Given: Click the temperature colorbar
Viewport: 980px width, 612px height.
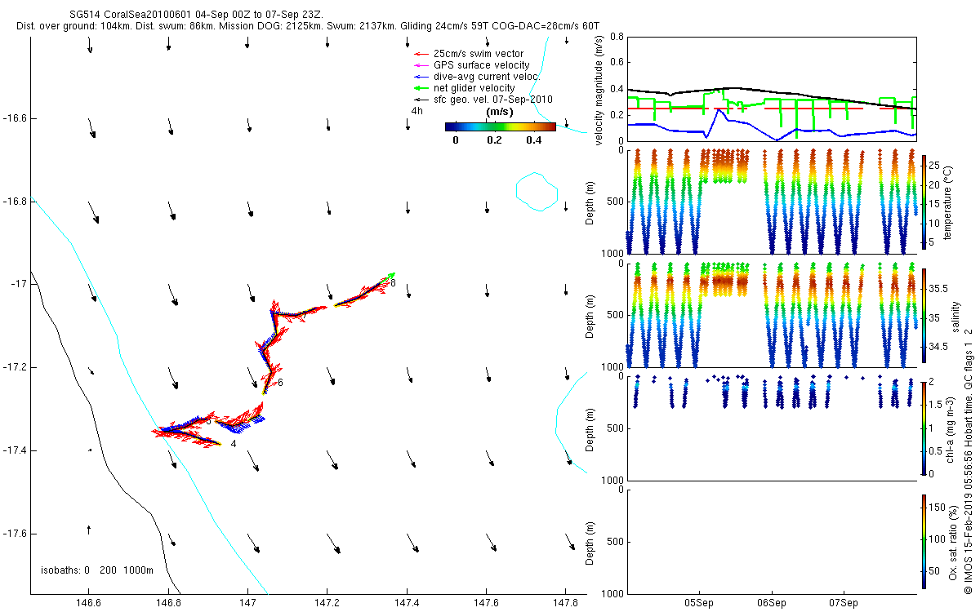Looking at the screenshot, I should click(924, 201).
